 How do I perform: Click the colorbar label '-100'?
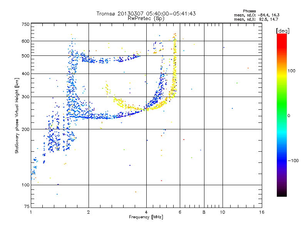click(x=293, y=161)
